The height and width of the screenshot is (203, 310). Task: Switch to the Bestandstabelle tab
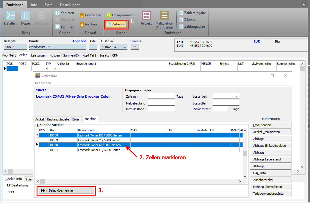[x=58, y=119]
